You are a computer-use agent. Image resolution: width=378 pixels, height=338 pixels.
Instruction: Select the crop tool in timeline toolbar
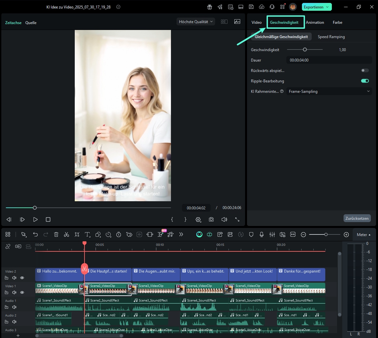[77, 234]
